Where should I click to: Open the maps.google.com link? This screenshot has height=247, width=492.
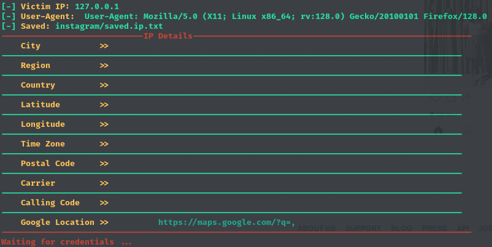click(227, 222)
